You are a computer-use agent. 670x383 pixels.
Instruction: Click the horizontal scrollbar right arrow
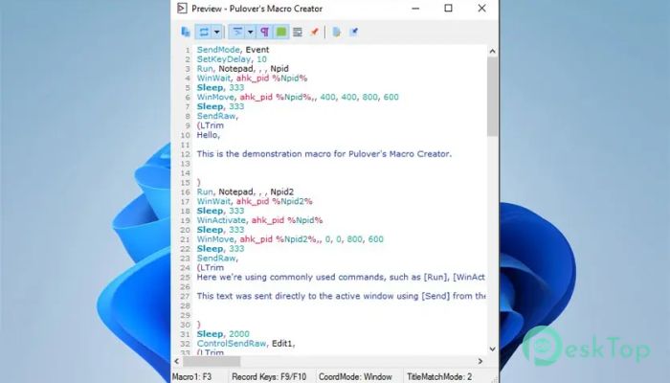pyautogui.click(x=480, y=361)
